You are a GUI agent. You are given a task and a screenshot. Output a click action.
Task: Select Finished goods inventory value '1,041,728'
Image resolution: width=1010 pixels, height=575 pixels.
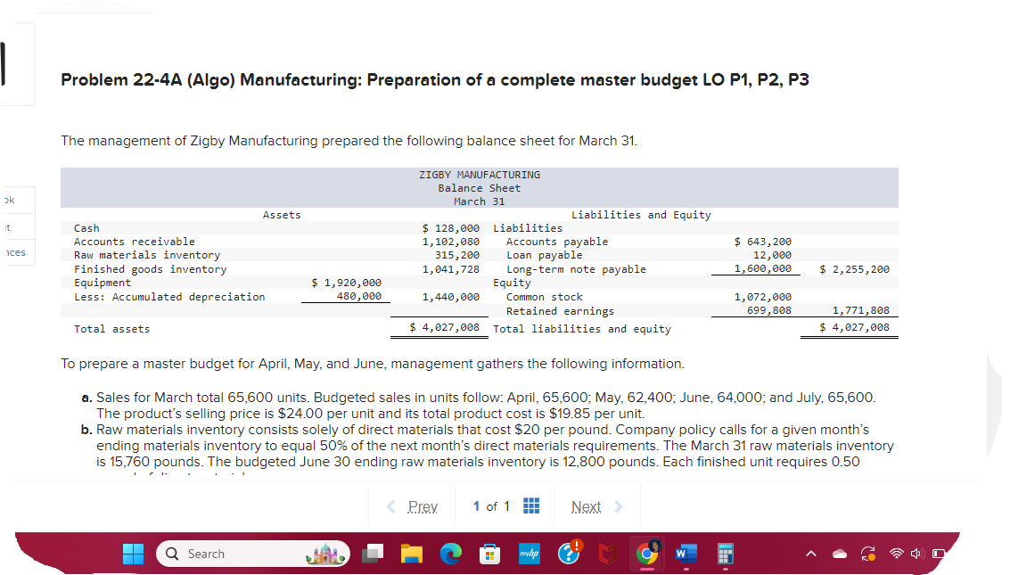pyautogui.click(x=451, y=269)
